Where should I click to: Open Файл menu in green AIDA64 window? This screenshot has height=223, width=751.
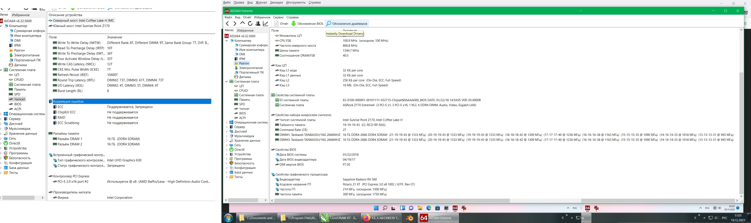point(228,17)
